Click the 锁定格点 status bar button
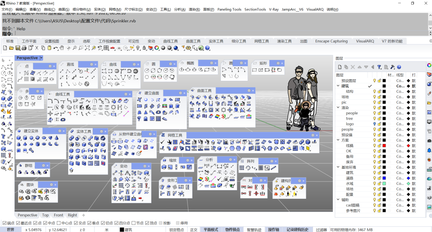Viewport: 432px width, 232px height. click(176, 230)
